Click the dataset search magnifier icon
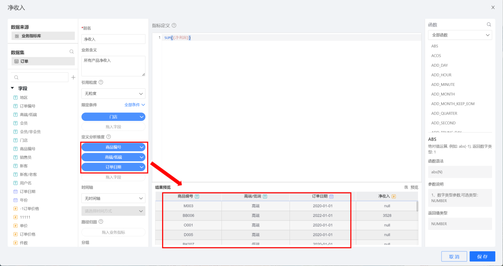Screen dimensions: 503x266 [x=72, y=52]
